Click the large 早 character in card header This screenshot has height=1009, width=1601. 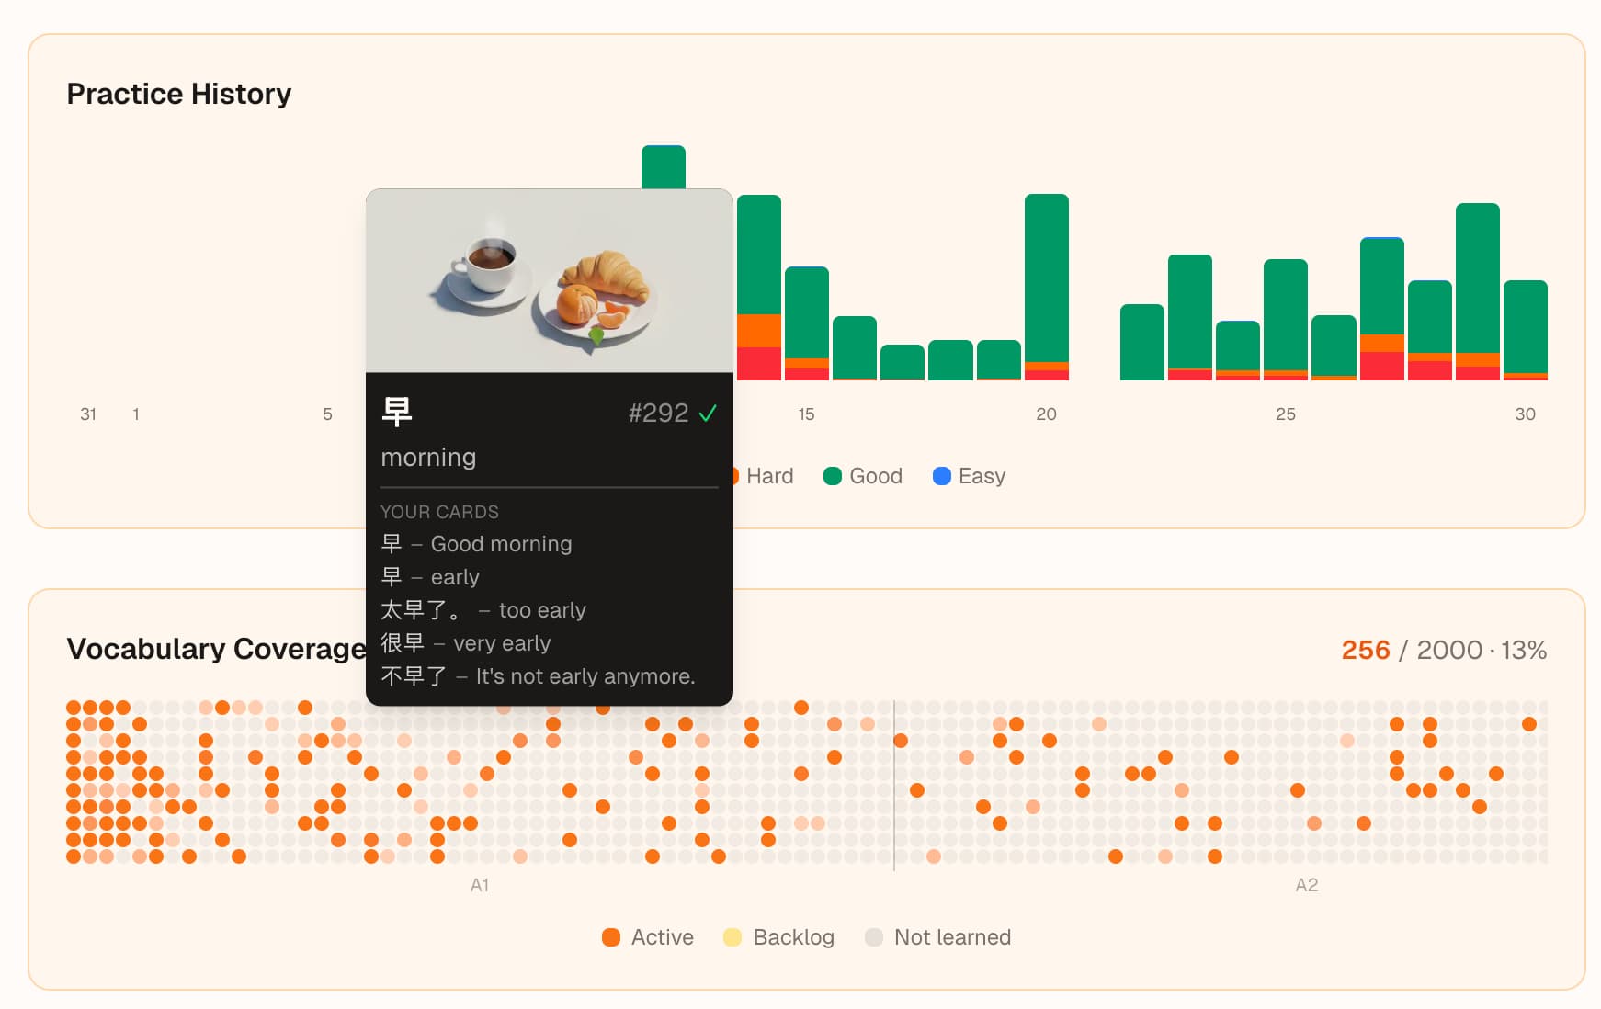[397, 412]
